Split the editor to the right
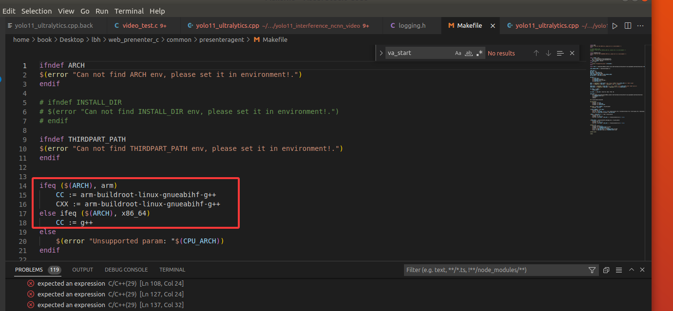 pos(628,26)
